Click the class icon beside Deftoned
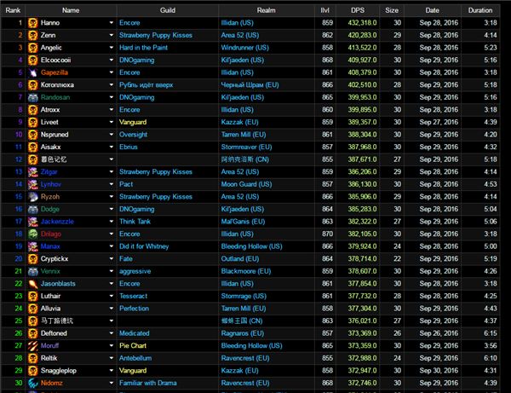511x393 pixels. [32, 333]
